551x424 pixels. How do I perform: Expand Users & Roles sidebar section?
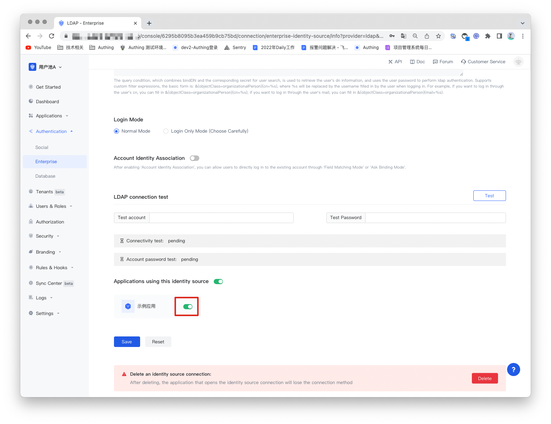[51, 206]
